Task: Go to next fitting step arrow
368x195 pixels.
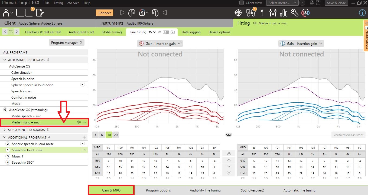Action: click(x=17, y=32)
